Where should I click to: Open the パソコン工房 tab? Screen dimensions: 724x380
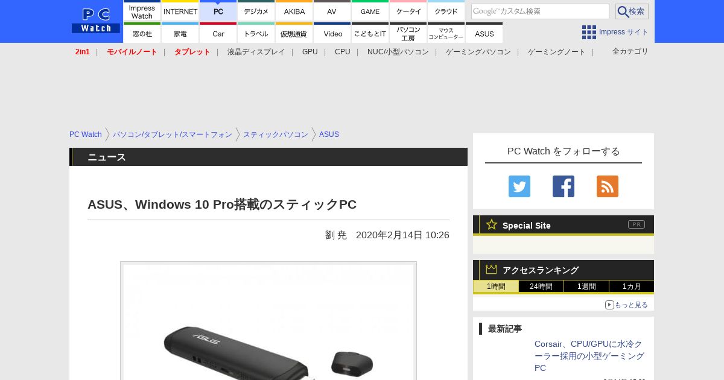(408, 33)
